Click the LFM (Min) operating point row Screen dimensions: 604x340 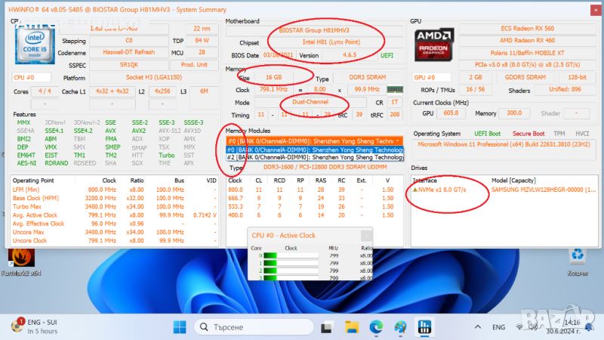(115, 190)
